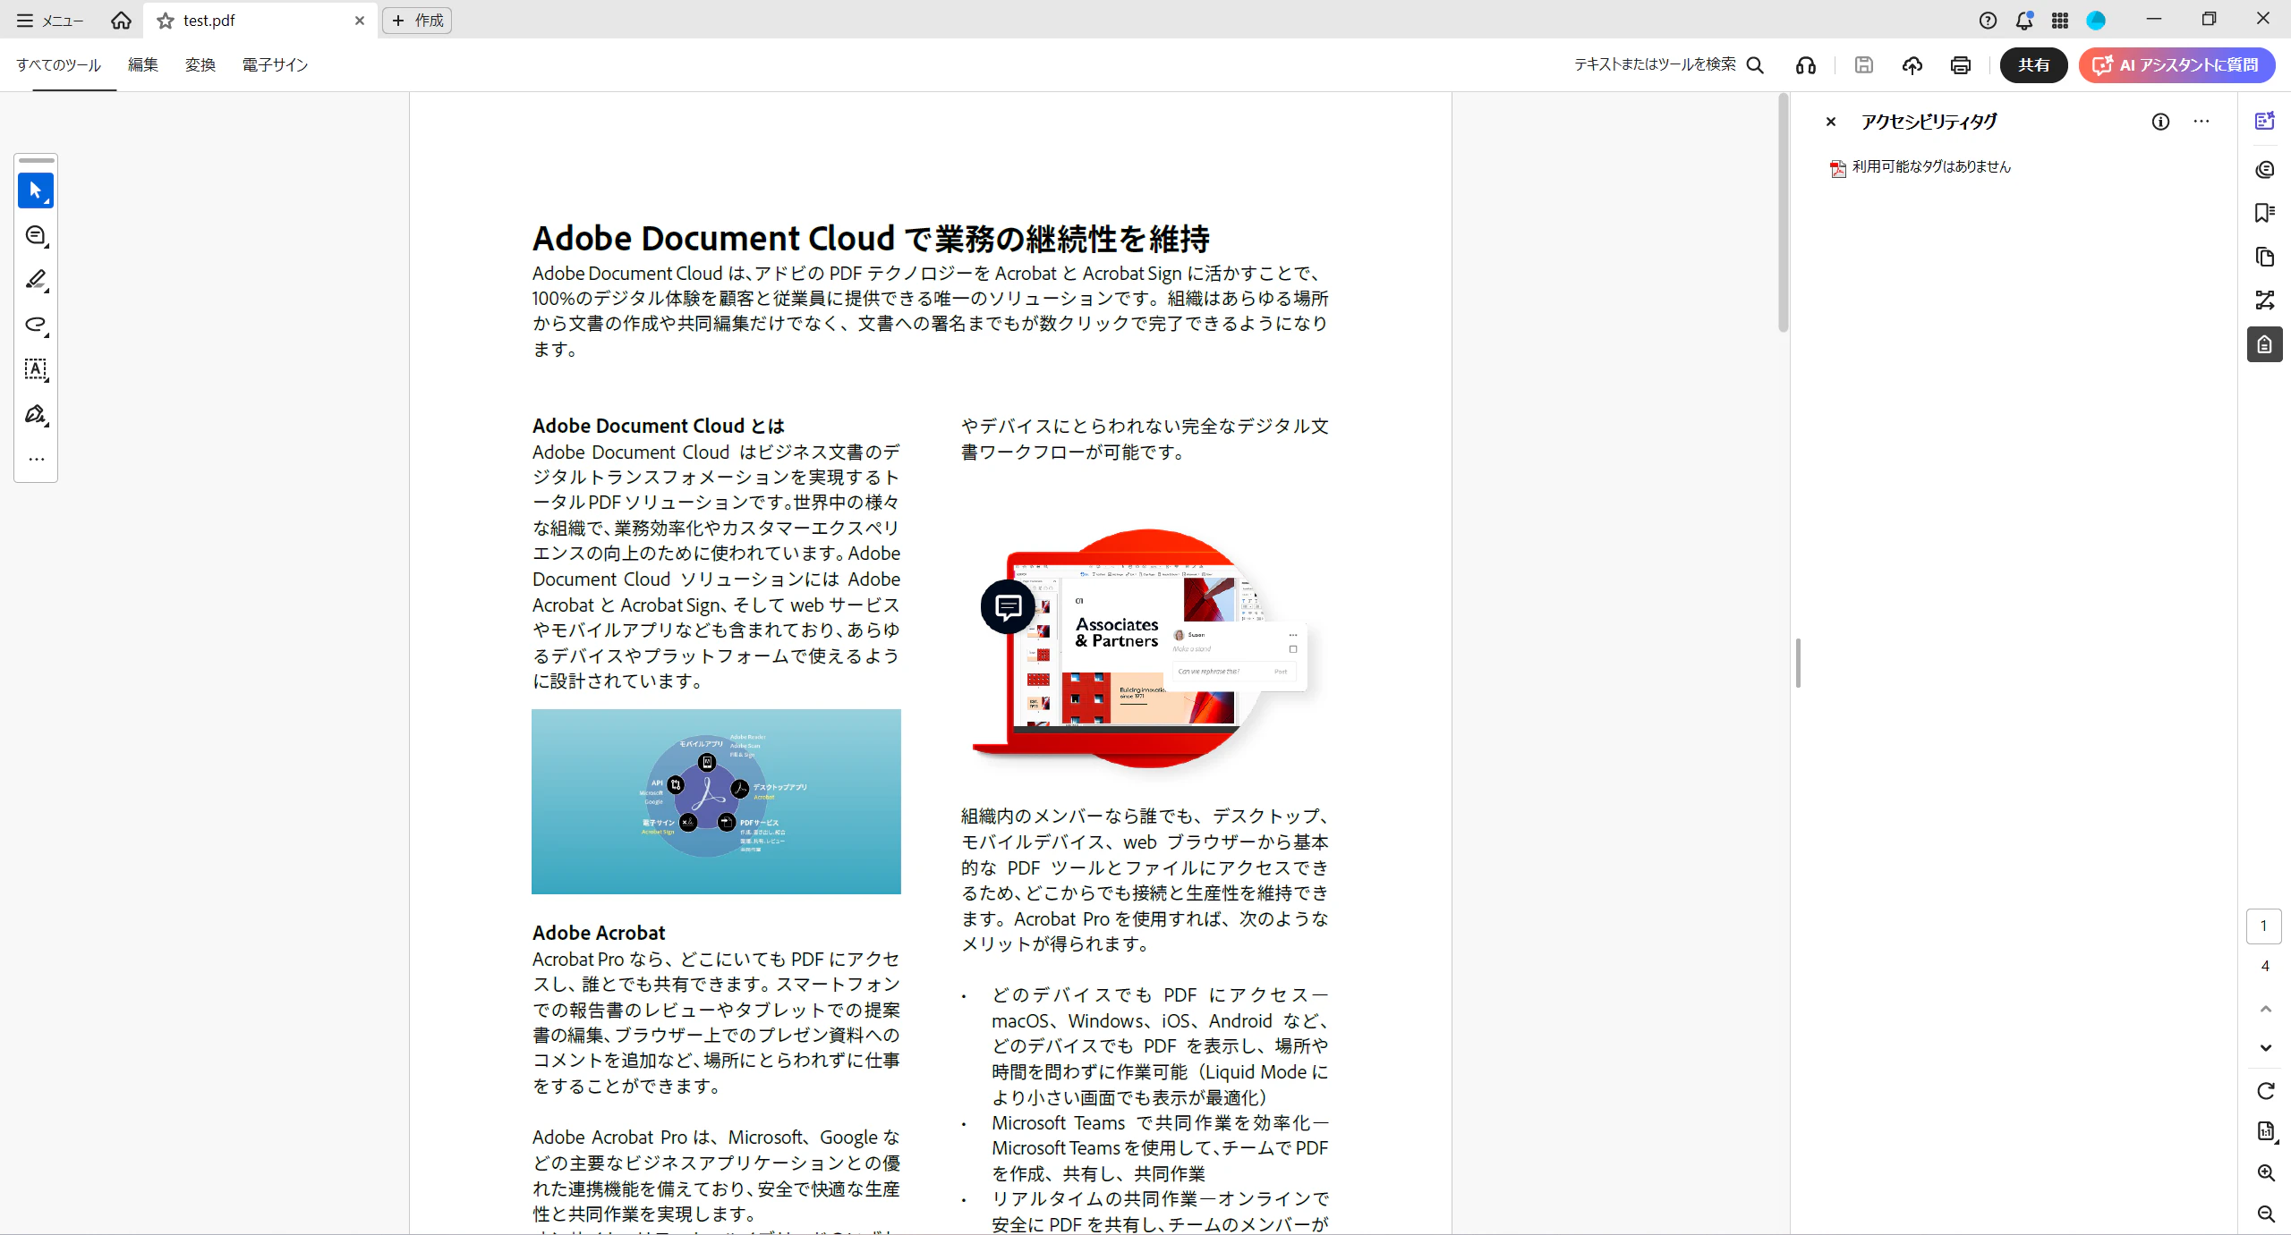Rotate the page view icon
Viewport: 2291px width, 1235px height.
point(2266,1091)
